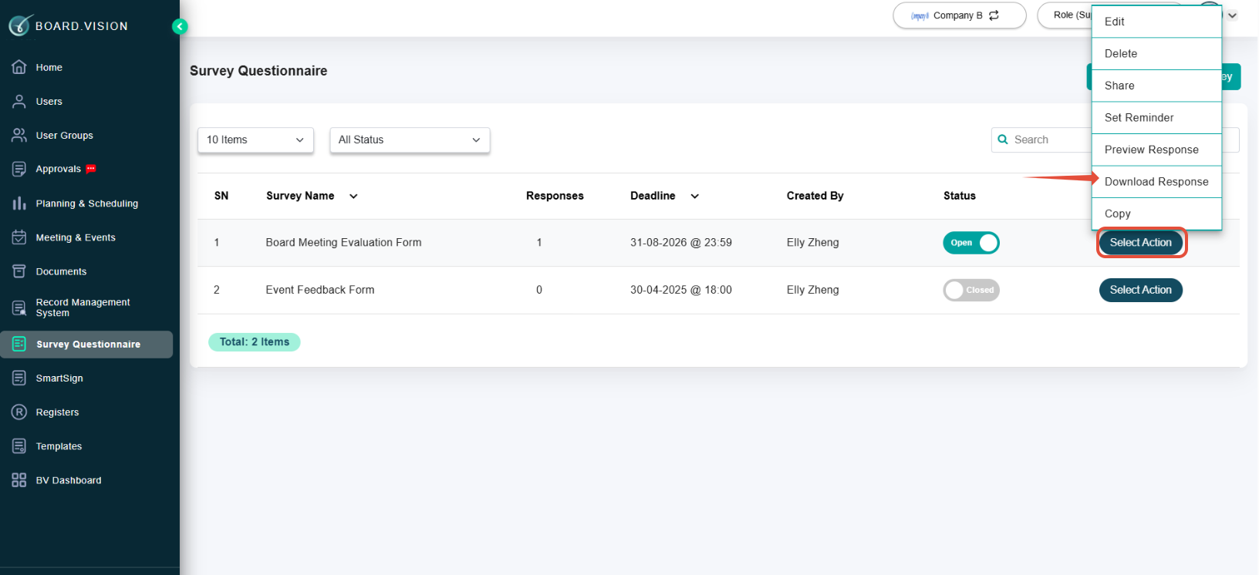The width and height of the screenshot is (1259, 575).
Task: Choose Delete from the action menu
Action: pyautogui.click(x=1156, y=54)
